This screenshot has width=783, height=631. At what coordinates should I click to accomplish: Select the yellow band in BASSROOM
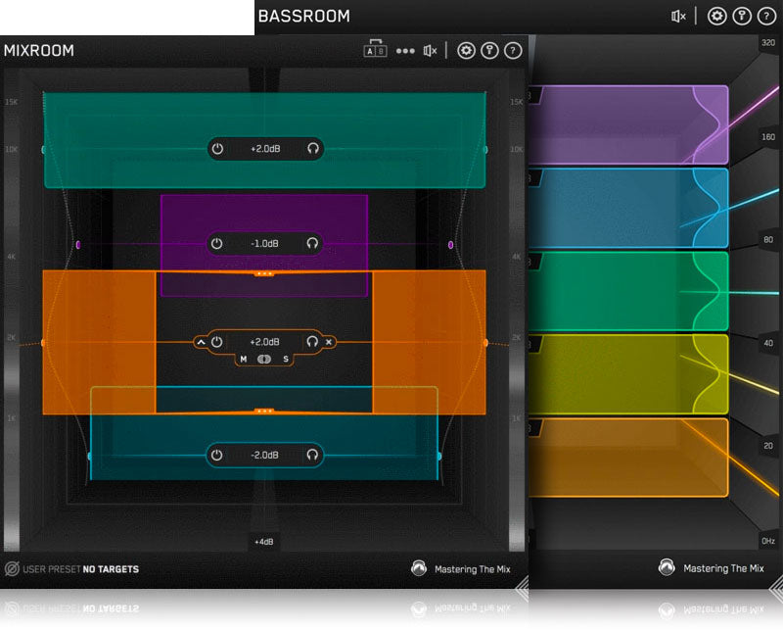tap(628, 374)
